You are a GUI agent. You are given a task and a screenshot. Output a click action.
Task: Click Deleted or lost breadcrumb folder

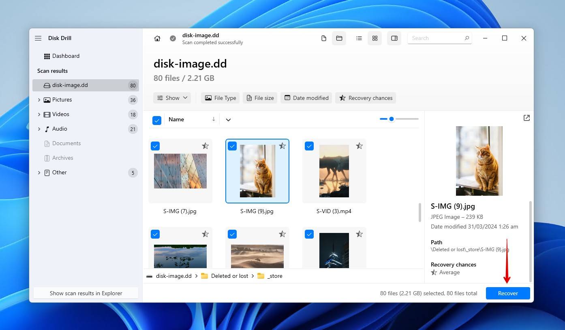(x=225, y=276)
